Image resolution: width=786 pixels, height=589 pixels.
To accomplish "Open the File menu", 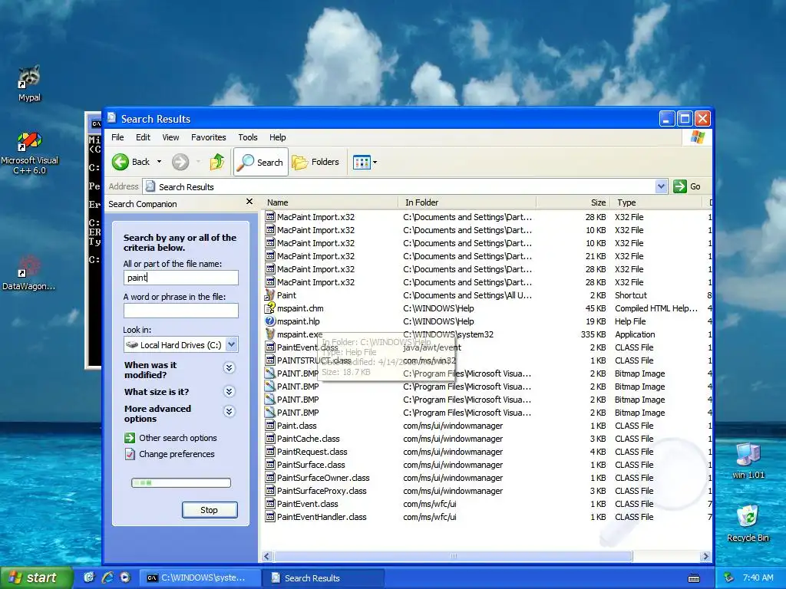I will point(117,137).
